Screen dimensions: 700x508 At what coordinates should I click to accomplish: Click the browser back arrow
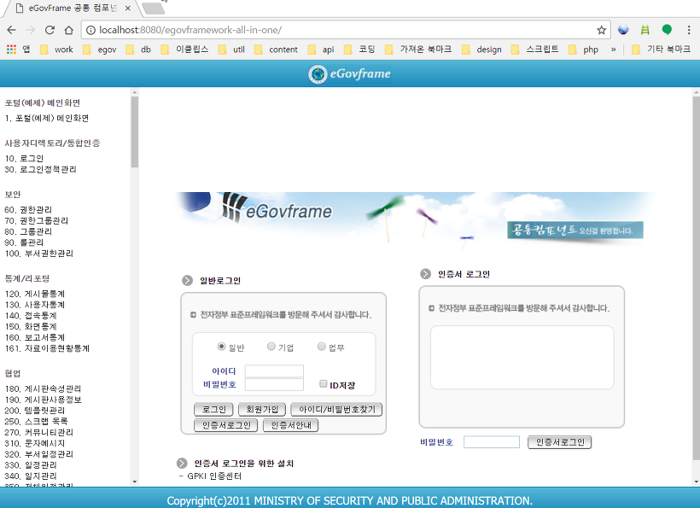pyautogui.click(x=12, y=30)
